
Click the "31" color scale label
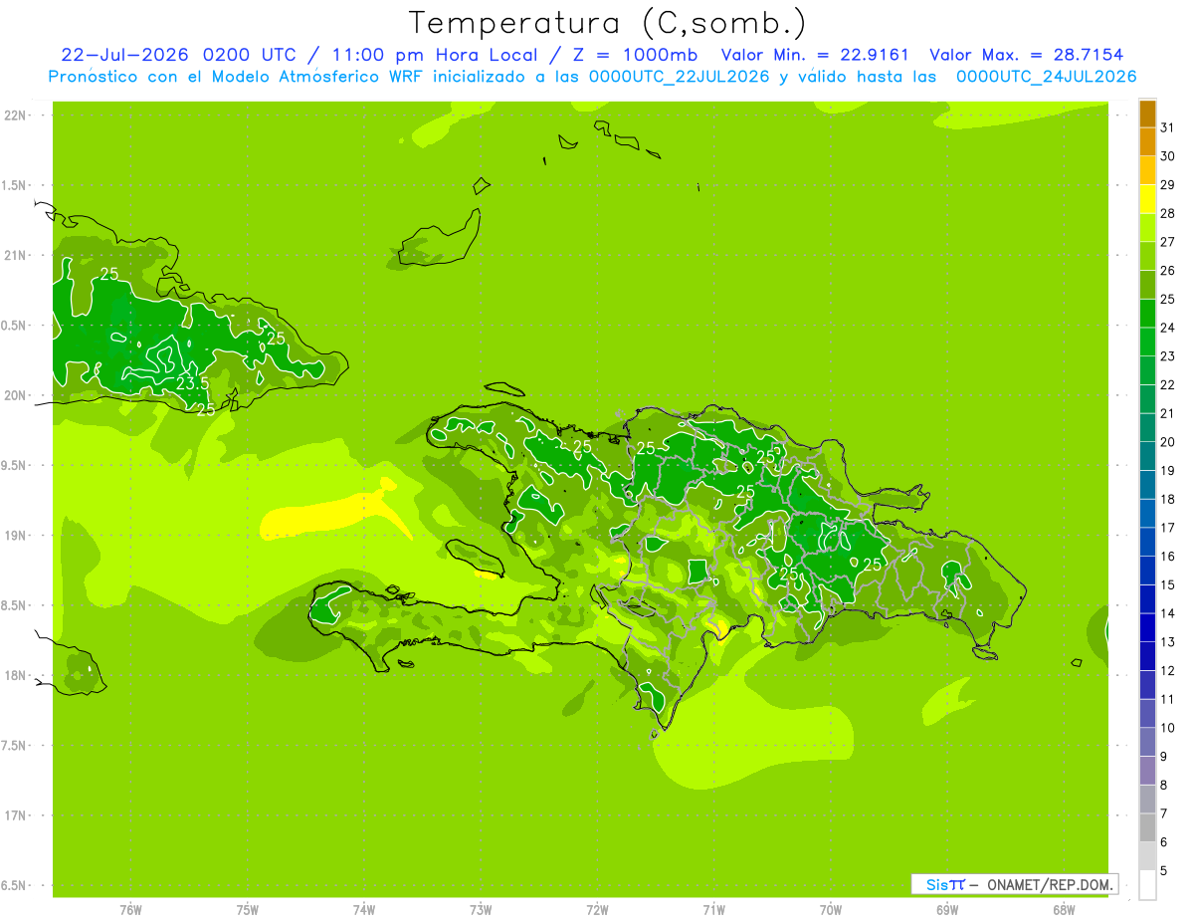1167,127
